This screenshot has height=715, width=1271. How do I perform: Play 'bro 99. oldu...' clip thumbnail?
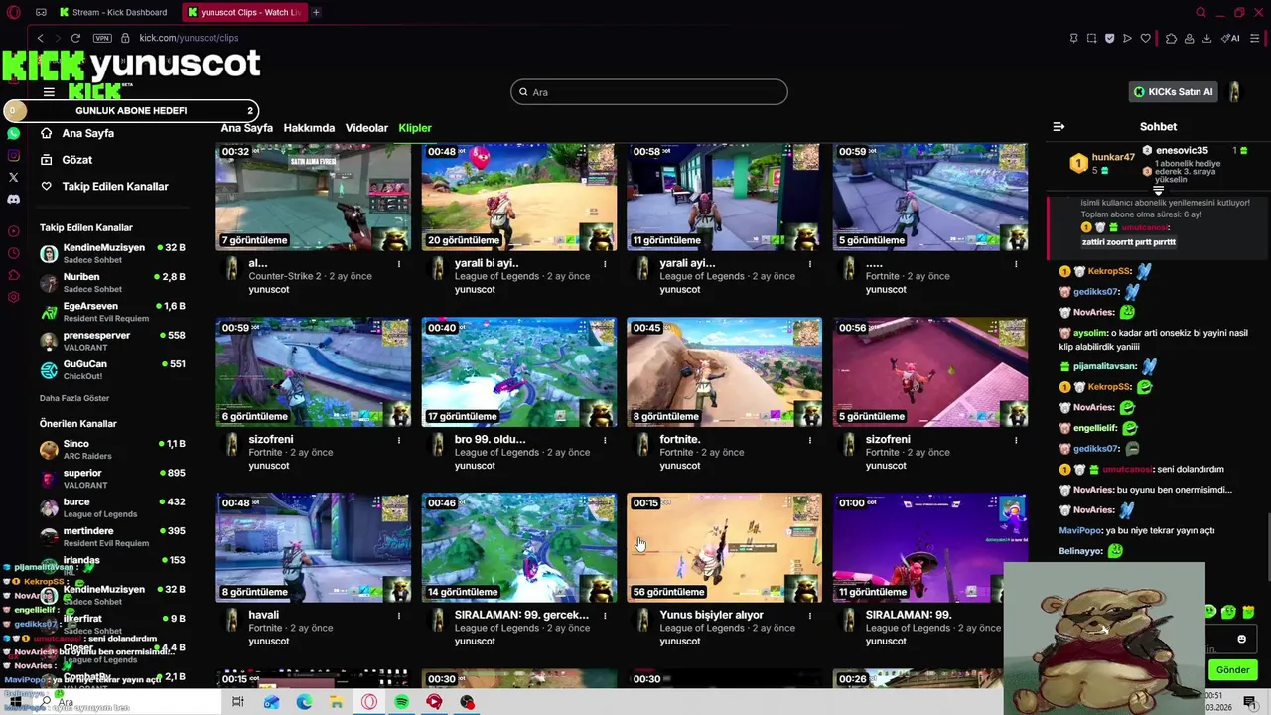(518, 372)
